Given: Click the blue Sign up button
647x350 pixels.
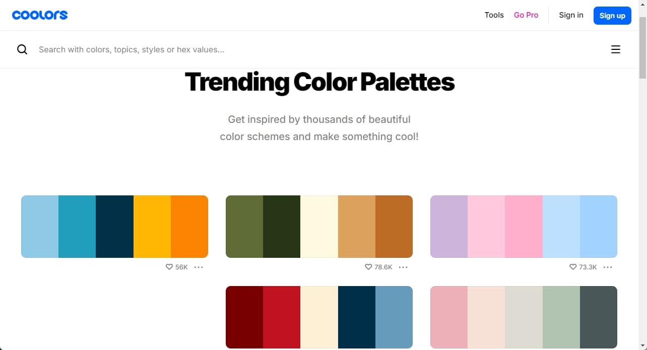Looking at the screenshot, I should 612,16.
